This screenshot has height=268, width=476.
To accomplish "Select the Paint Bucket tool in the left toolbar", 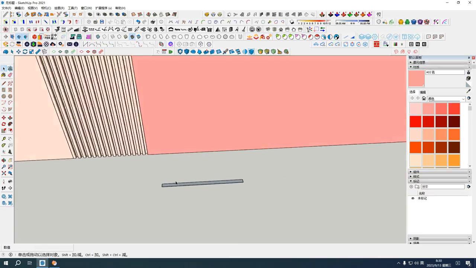I will coord(4,75).
